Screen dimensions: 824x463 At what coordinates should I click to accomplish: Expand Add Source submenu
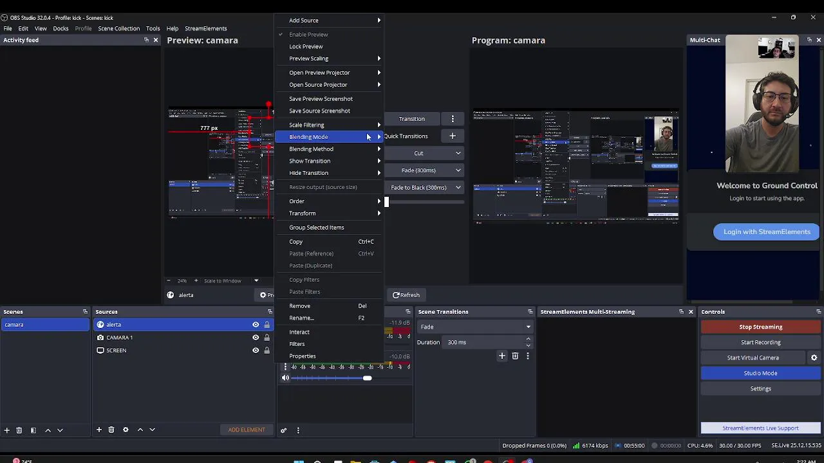pyautogui.click(x=329, y=21)
